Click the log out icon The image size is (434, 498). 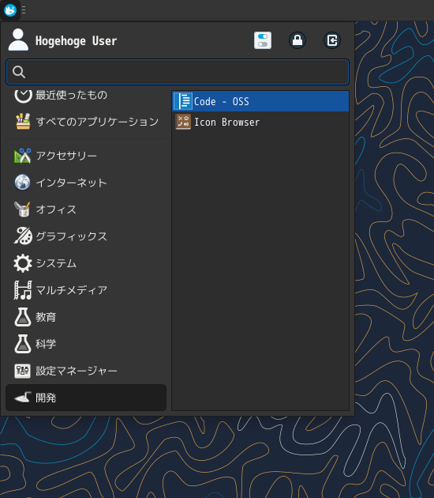coord(332,40)
